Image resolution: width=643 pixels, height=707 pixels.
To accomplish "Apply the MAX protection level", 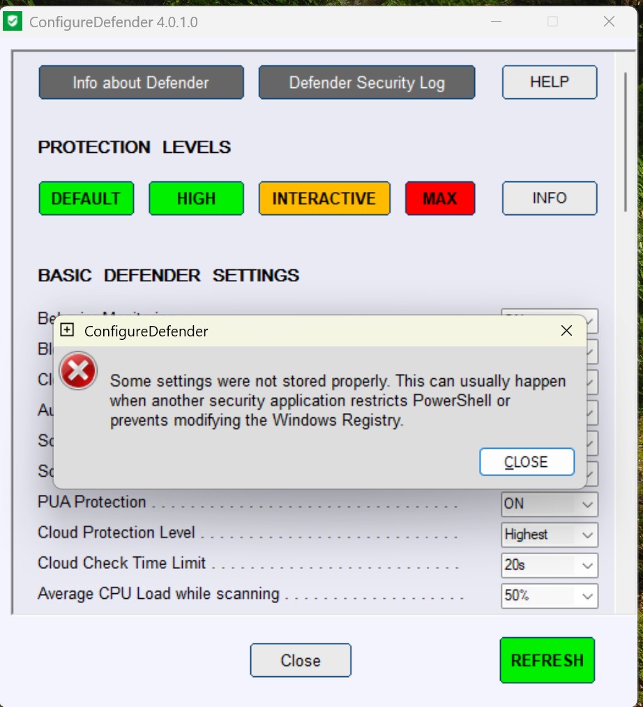I will 440,198.
